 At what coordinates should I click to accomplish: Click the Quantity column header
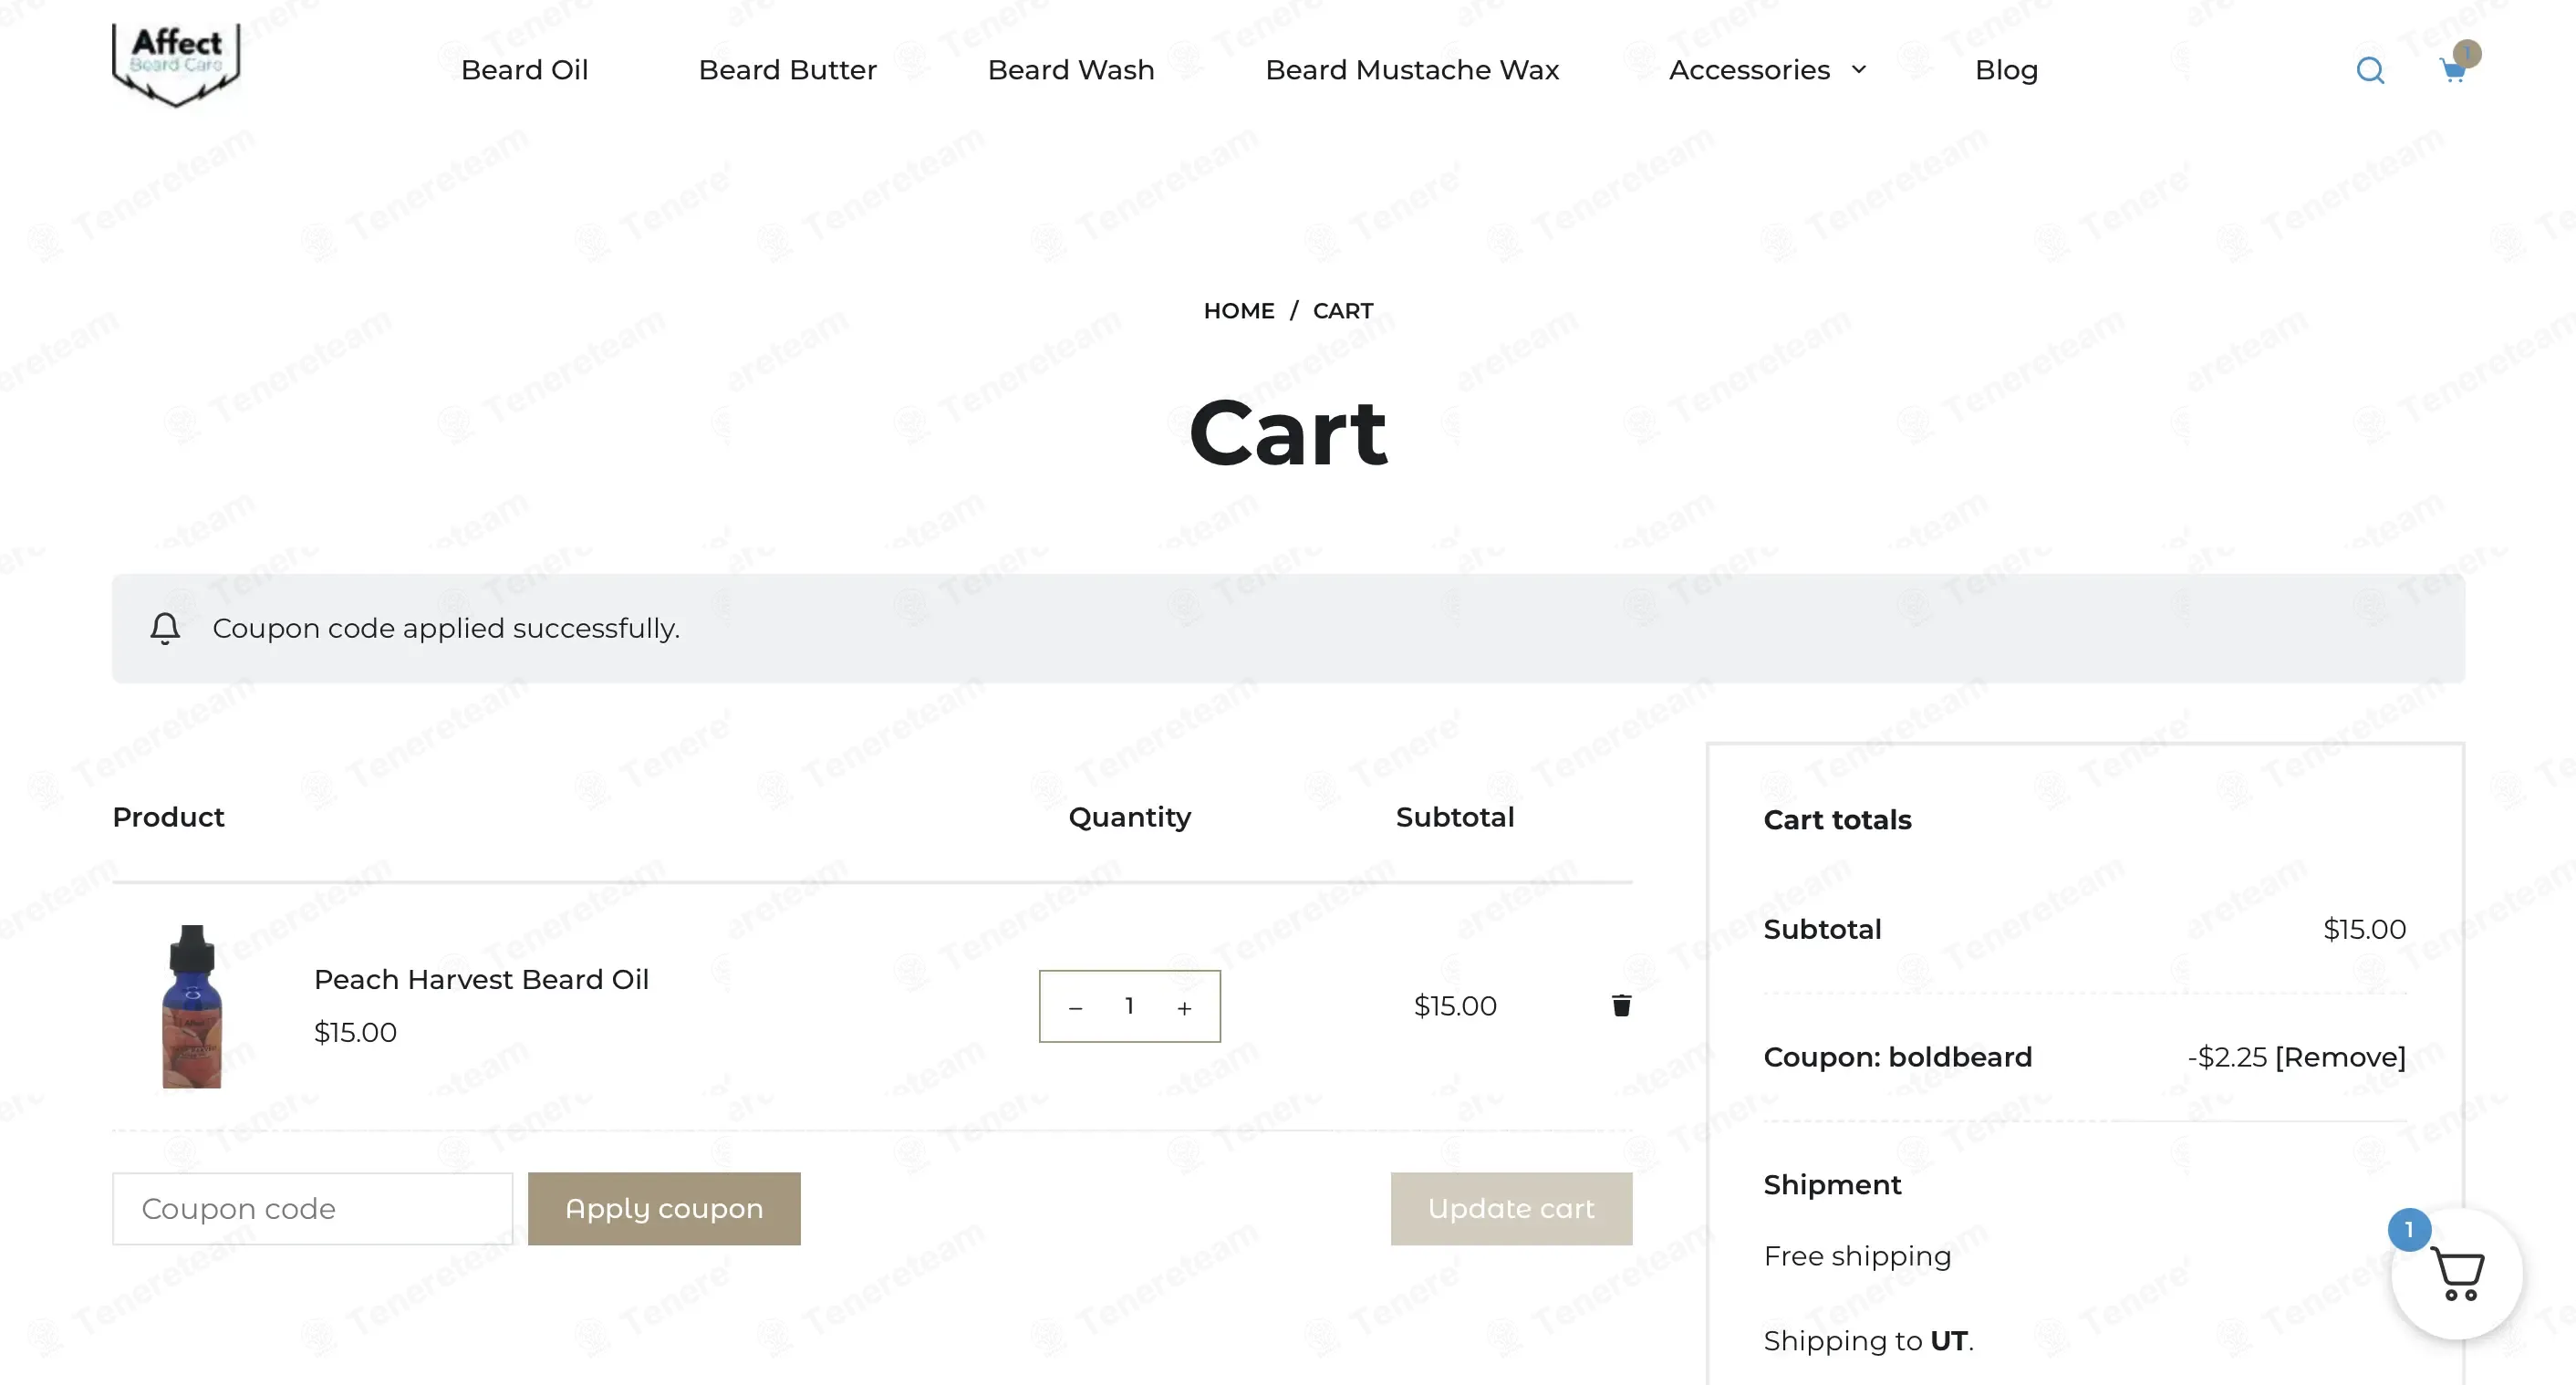coord(1129,817)
